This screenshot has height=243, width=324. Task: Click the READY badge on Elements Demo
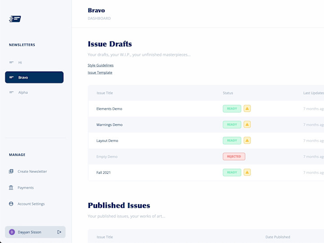(x=232, y=108)
